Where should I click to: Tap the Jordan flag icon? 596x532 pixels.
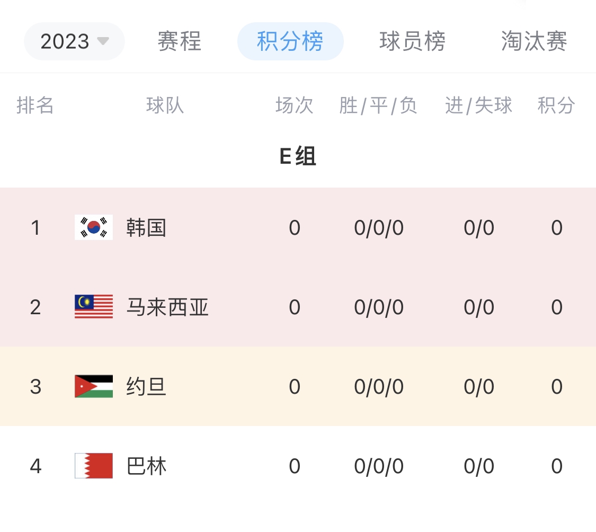[93, 386]
